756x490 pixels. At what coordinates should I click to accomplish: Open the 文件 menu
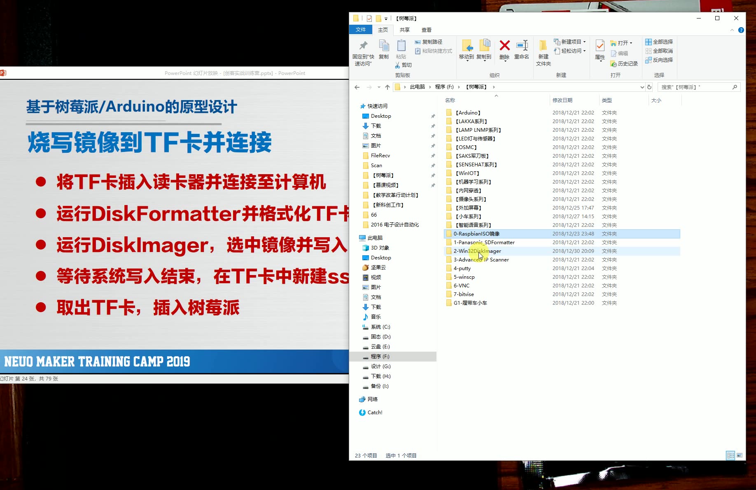coord(361,30)
